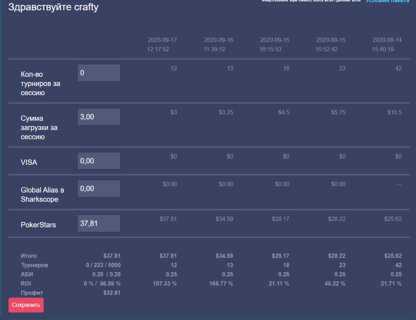Select the $3 session load amount
Viewport: 416px width, 320px height.
(174, 113)
